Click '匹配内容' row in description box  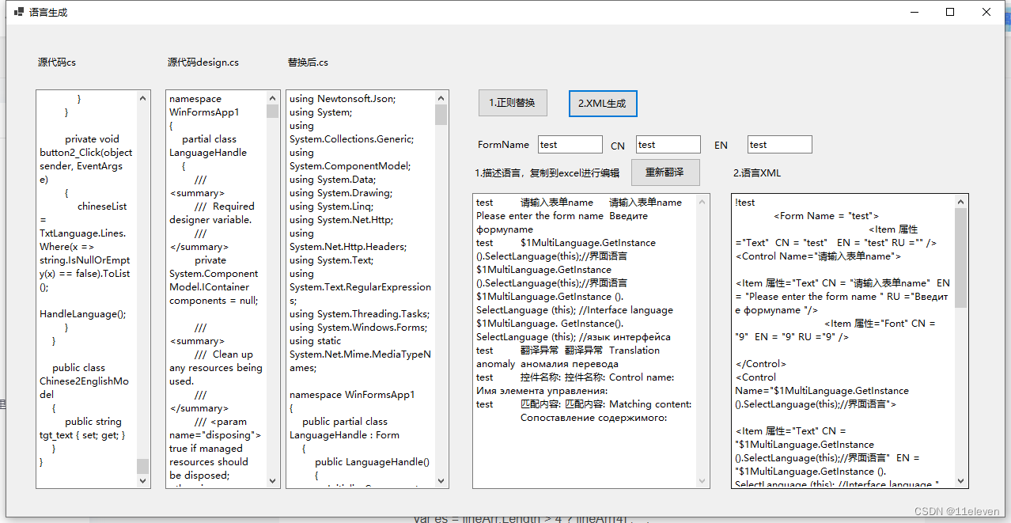point(584,411)
